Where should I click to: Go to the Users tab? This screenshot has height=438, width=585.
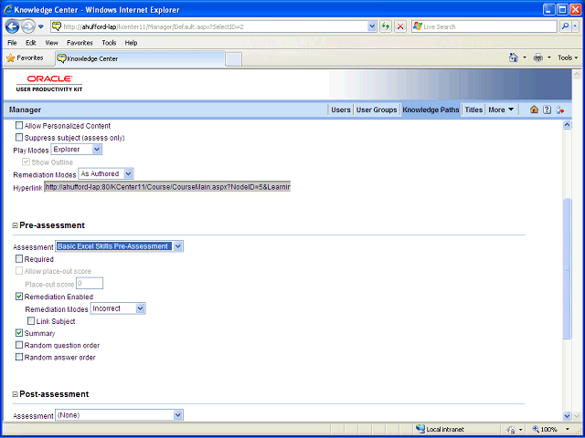341,109
